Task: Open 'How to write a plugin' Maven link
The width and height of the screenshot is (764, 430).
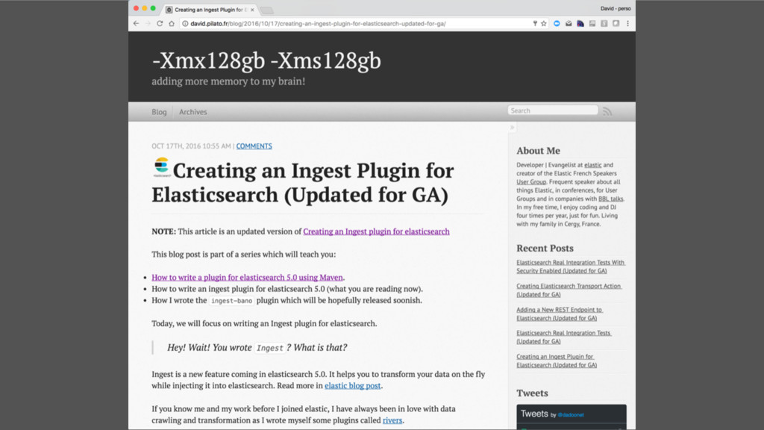Action: click(x=247, y=278)
